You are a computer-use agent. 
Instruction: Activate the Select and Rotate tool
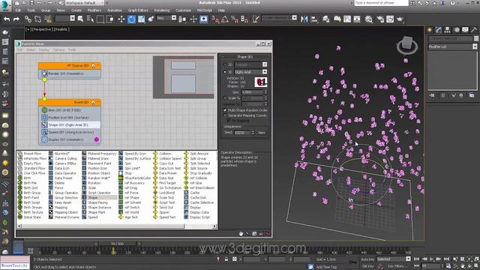[131, 19]
